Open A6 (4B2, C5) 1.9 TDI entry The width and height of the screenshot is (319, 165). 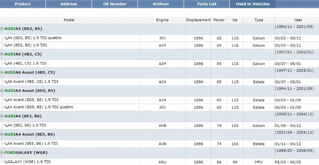(27, 64)
